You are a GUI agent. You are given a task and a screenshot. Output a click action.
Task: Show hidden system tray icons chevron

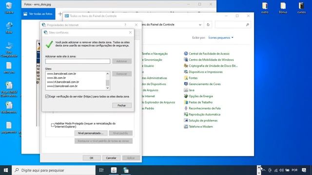pyautogui.click(x=264, y=170)
